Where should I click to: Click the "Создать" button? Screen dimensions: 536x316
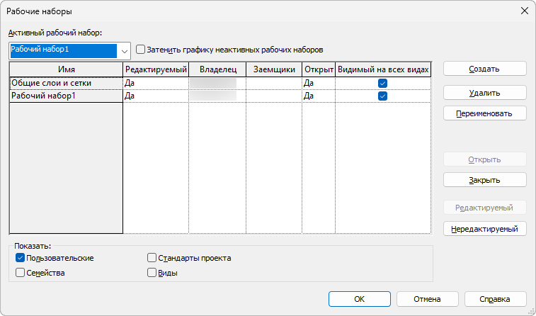coord(484,69)
